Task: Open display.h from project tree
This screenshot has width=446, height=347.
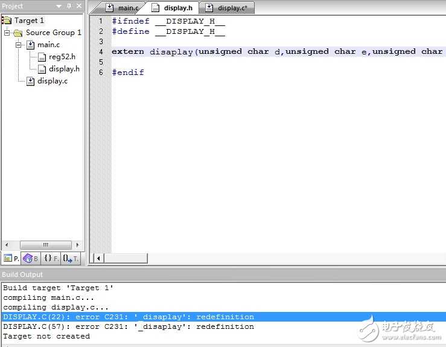Action: (64, 69)
